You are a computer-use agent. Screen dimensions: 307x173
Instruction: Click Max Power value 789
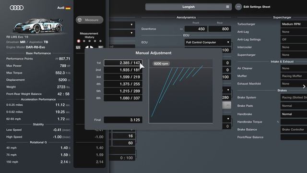(63, 66)
